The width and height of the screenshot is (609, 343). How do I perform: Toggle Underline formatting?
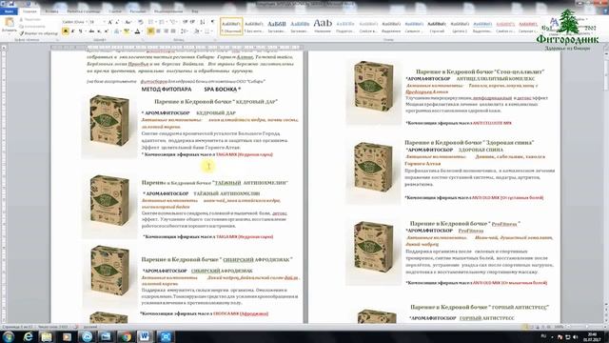click(80, 31)
